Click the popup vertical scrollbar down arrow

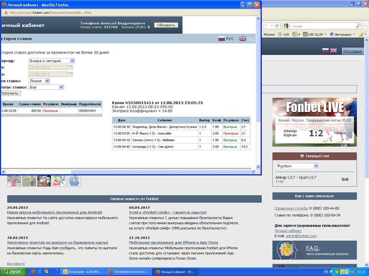tap(258, 167)
